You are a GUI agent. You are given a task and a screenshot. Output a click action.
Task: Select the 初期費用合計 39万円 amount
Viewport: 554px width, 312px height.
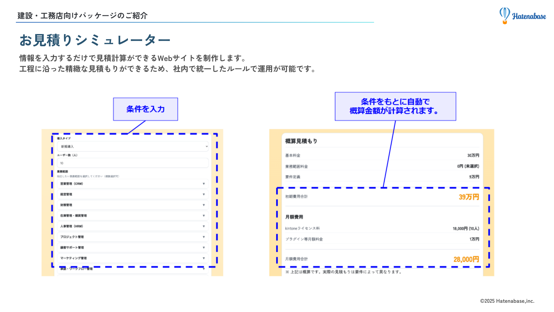469,197
